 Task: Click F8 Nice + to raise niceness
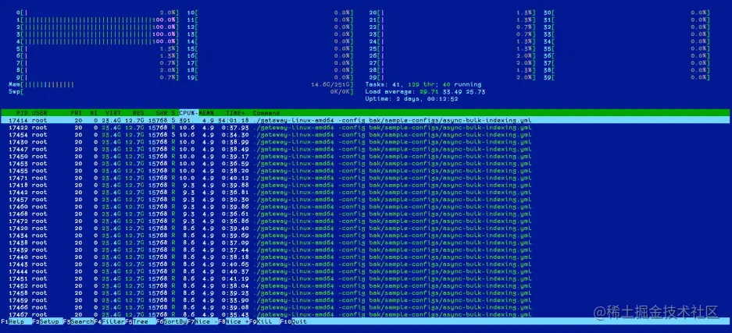click(234, 322)
